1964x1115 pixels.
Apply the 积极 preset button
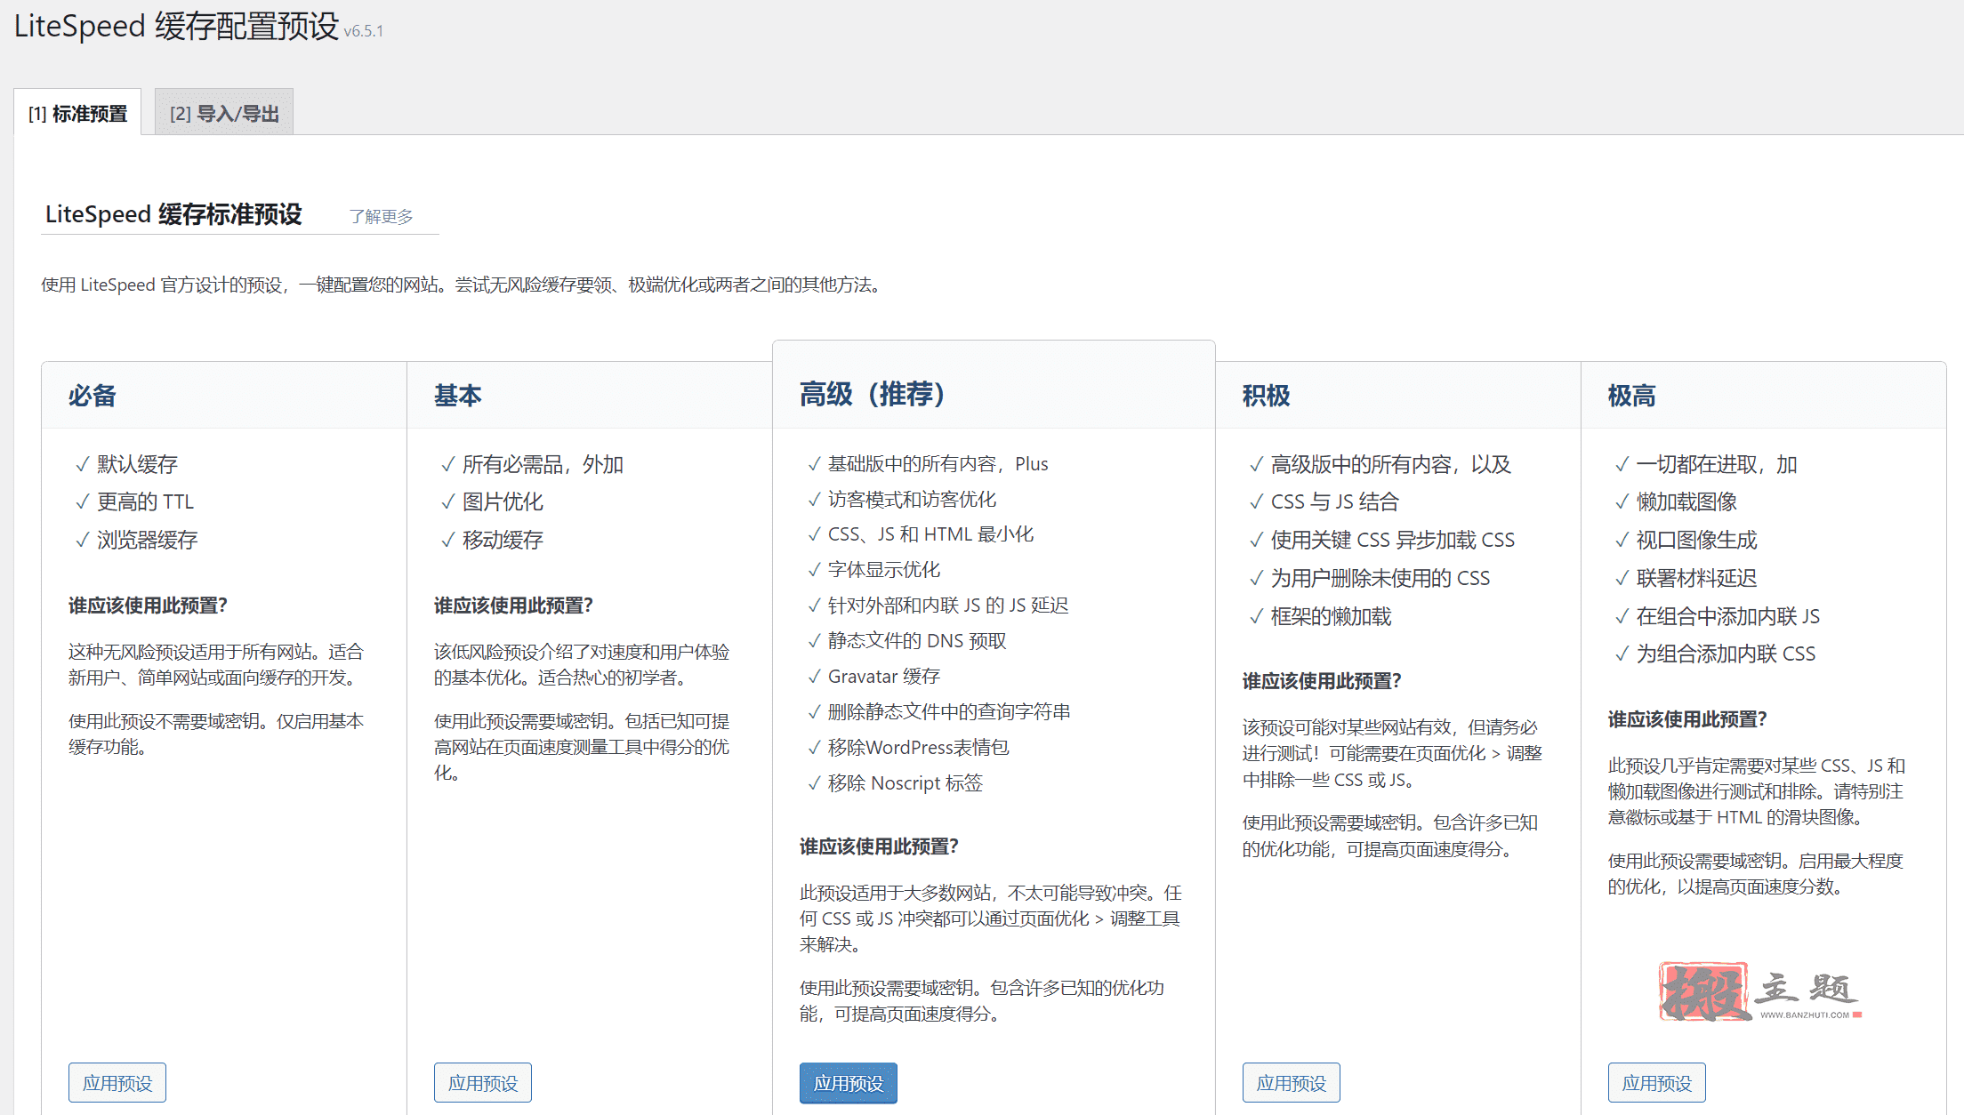point(1292,1083)
